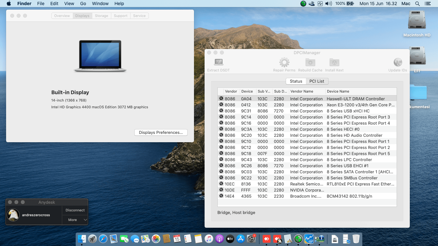Click magnifier icon for Broadcom BCM43142 row

coord(221,196)
